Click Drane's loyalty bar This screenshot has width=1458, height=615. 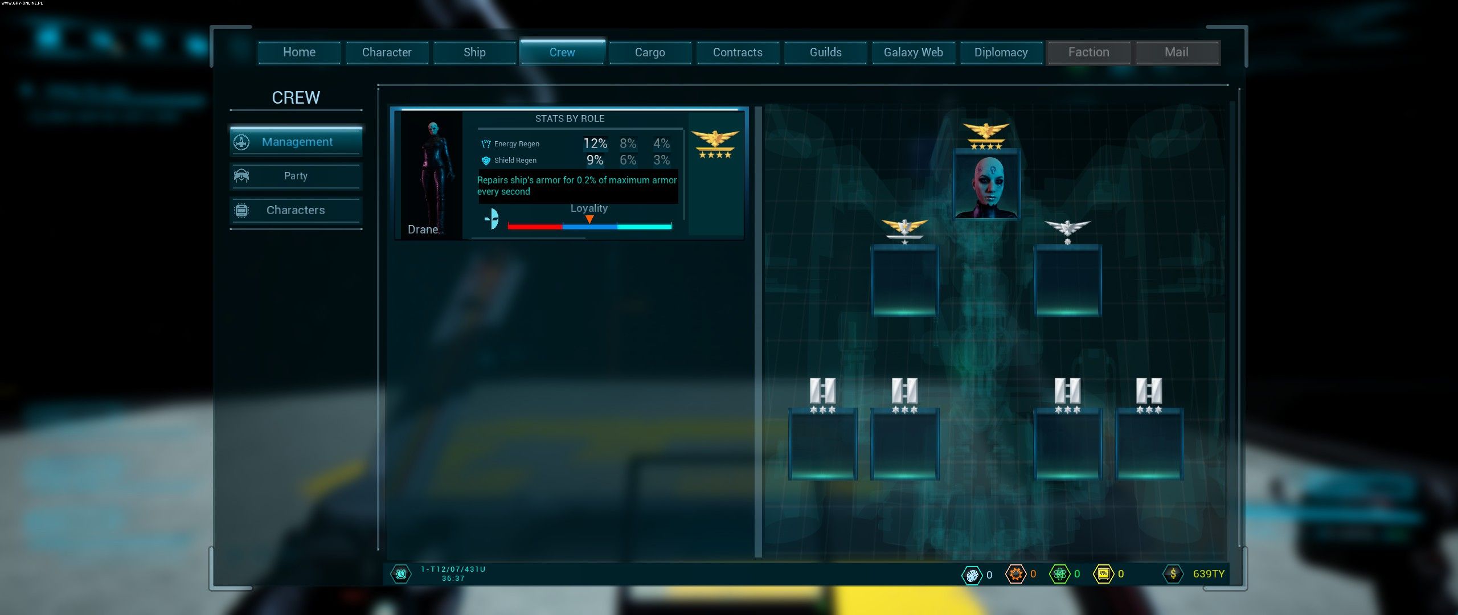[589, 226]
